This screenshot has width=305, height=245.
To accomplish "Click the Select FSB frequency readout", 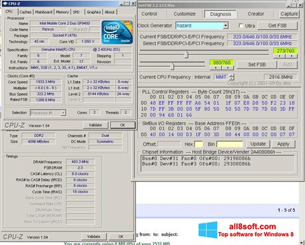I will (262, 43).
